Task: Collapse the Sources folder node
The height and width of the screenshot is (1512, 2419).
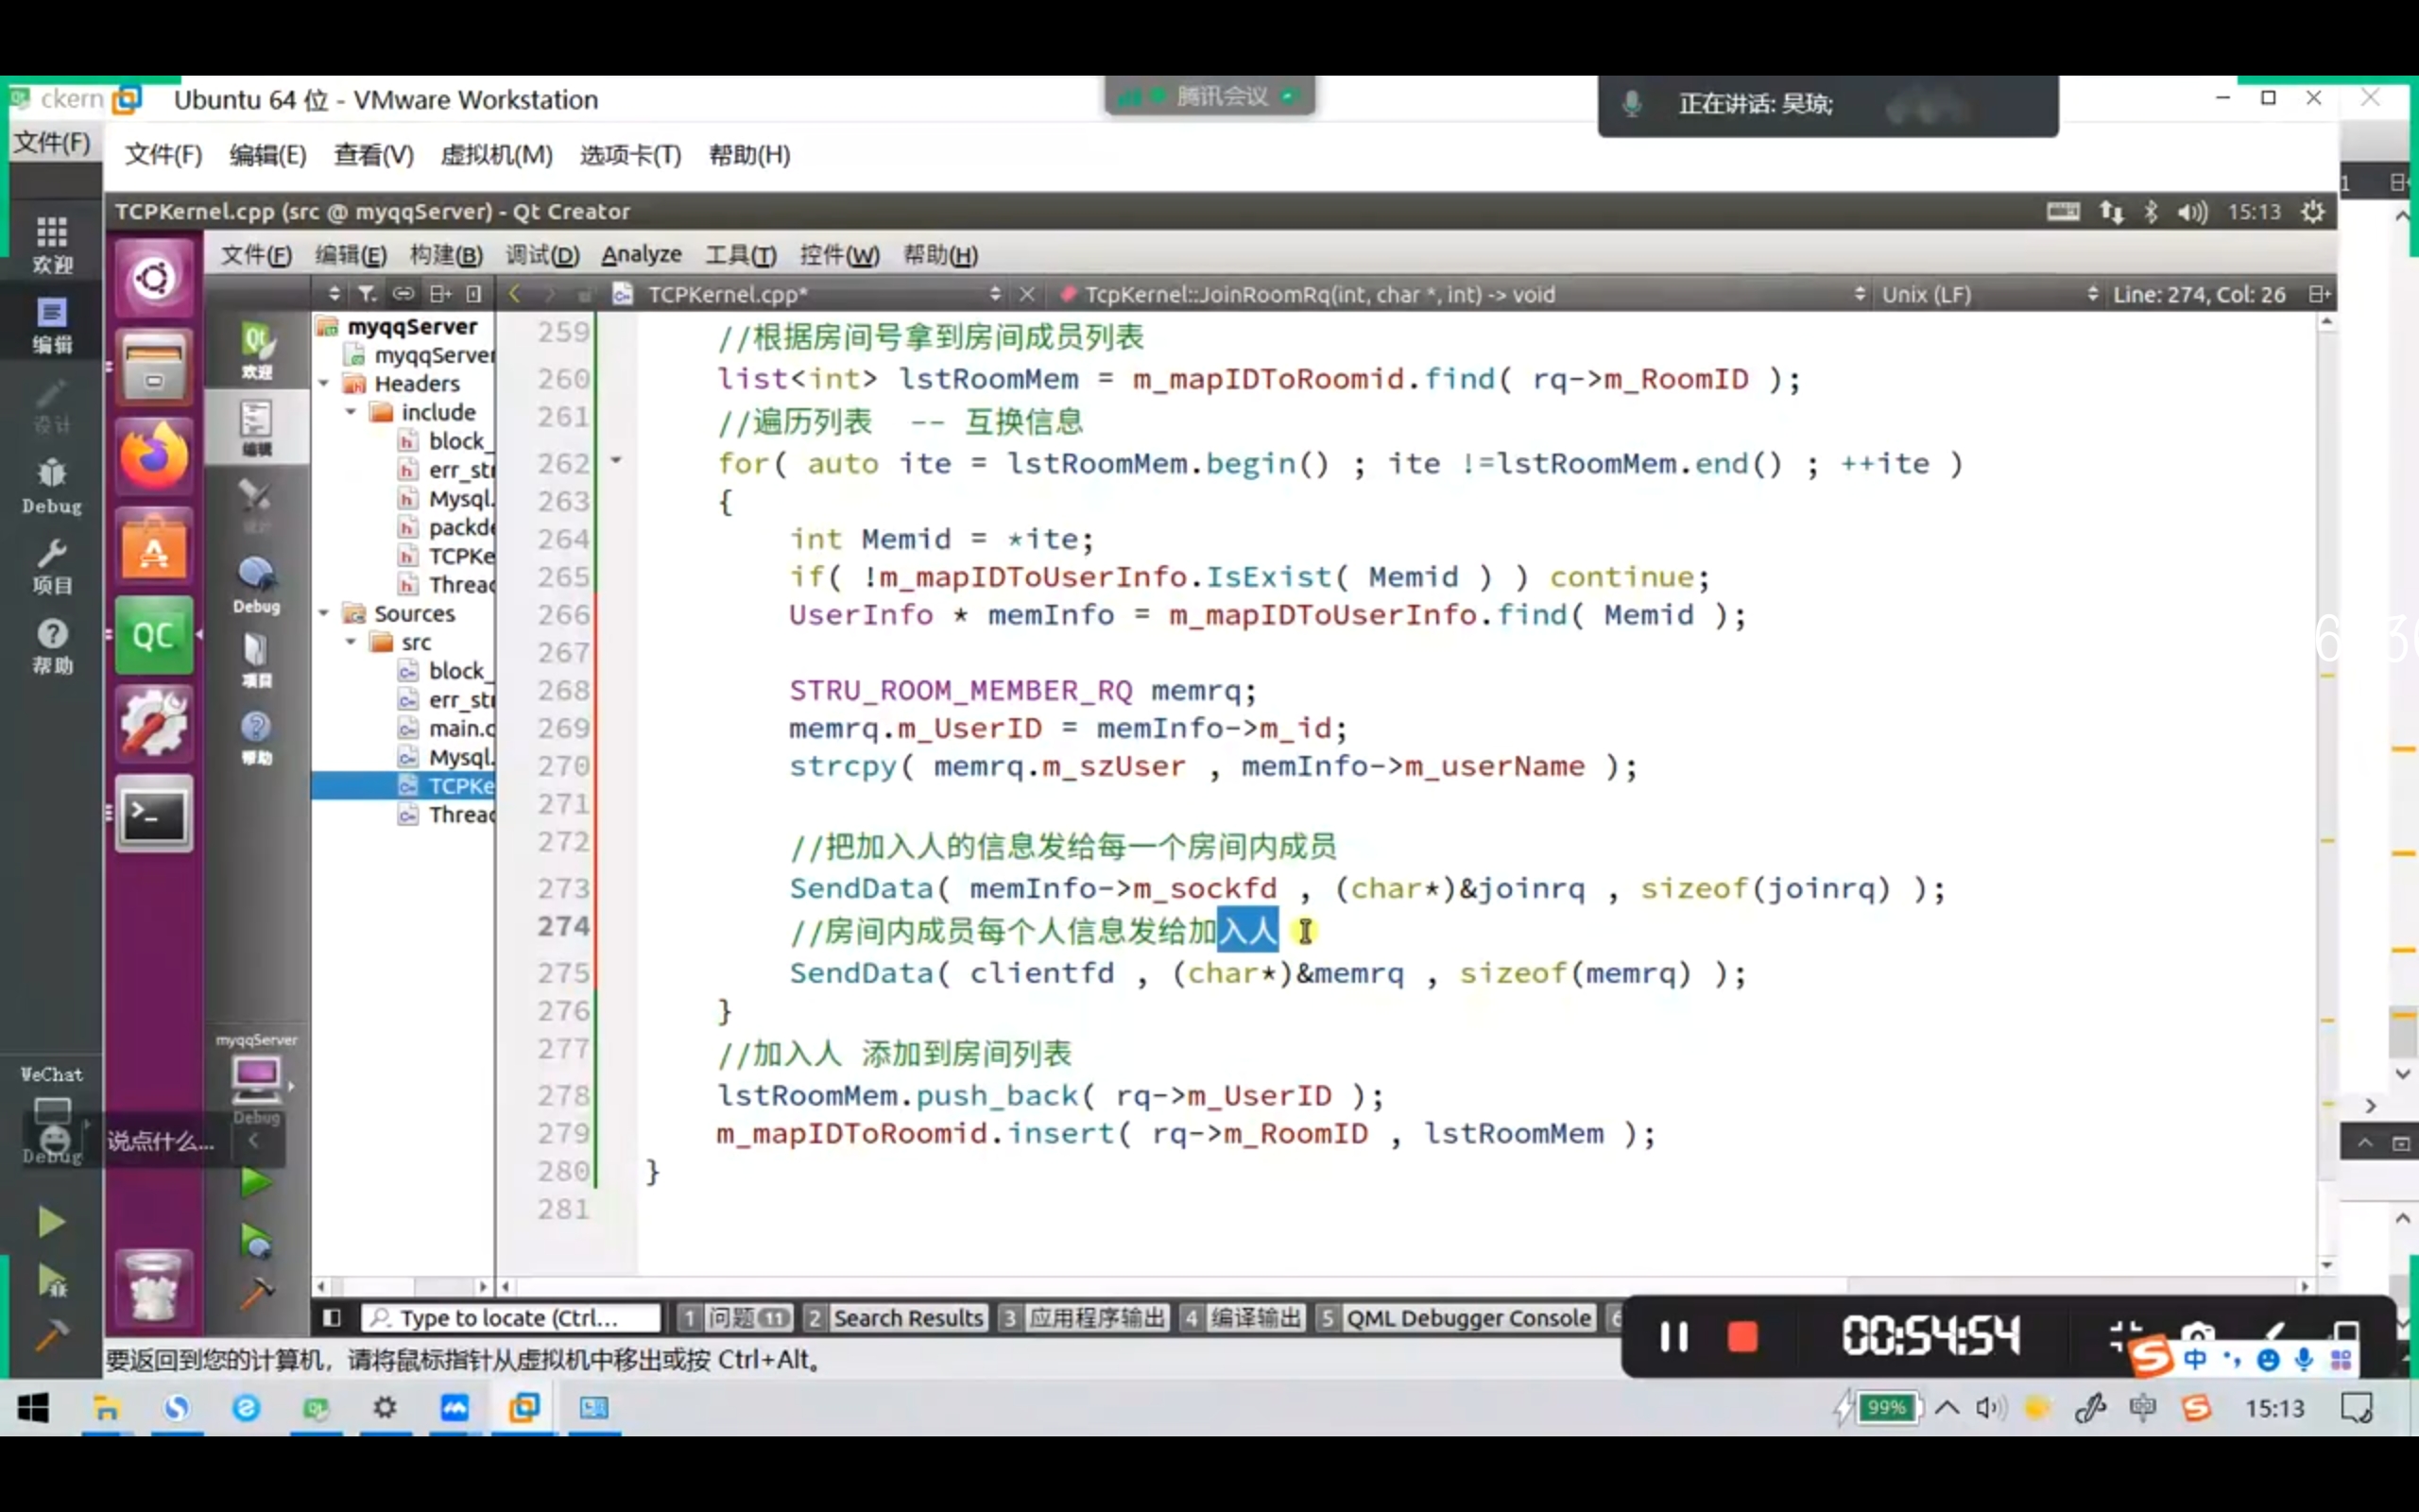Action: [x=324, y=614]
